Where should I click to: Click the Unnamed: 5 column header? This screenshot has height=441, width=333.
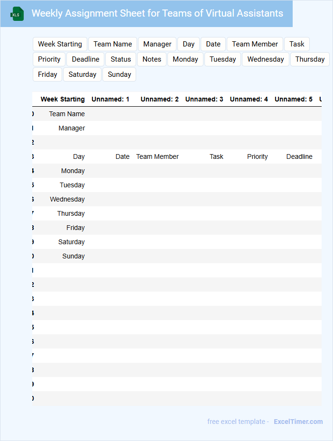coord(293,99)
